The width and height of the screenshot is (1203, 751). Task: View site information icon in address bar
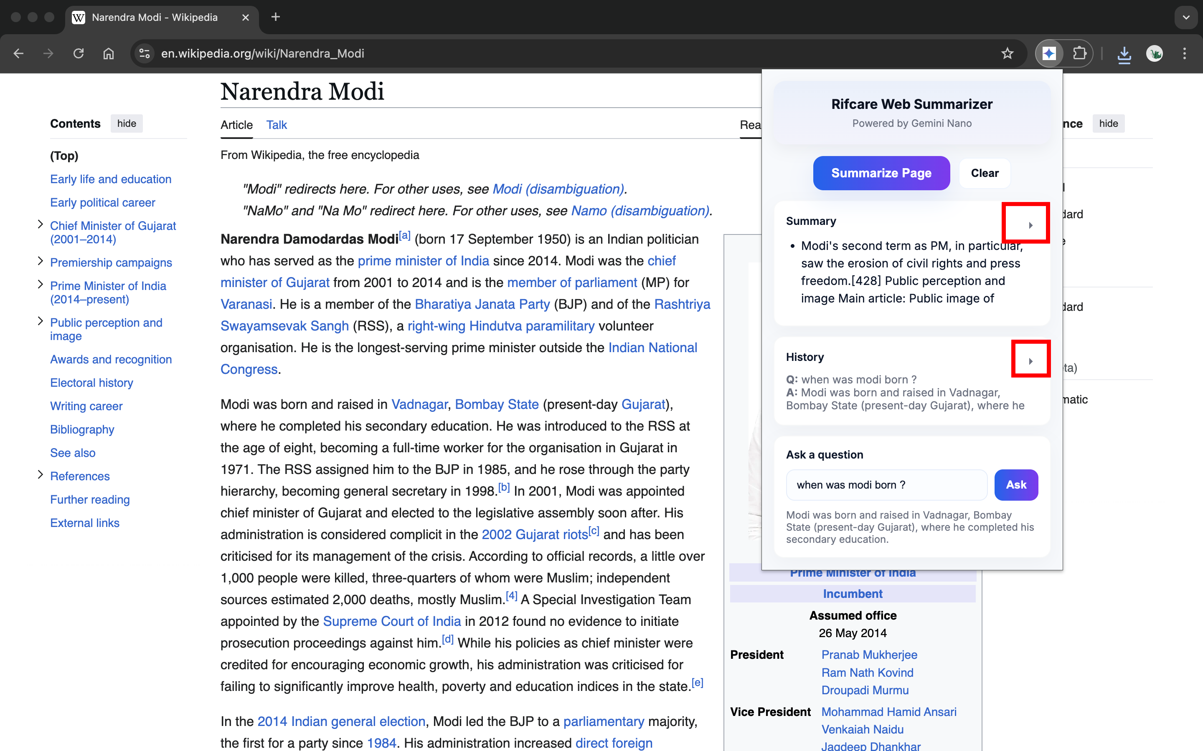click(145, 53)
